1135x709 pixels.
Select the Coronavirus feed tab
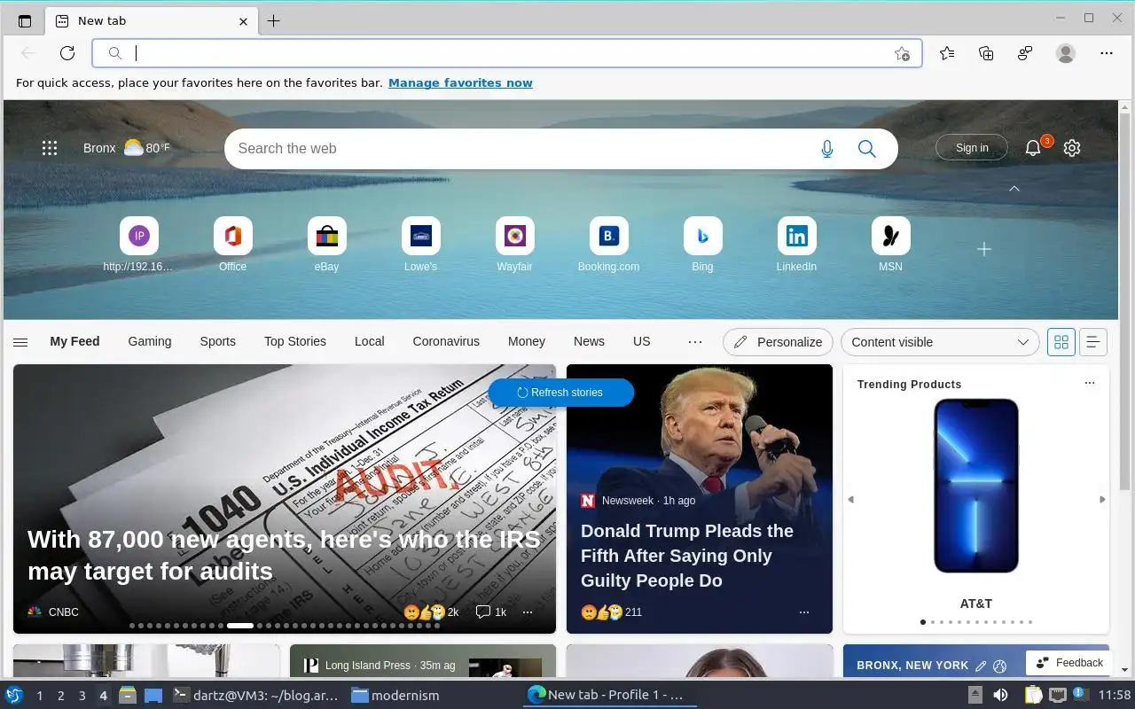446,341
